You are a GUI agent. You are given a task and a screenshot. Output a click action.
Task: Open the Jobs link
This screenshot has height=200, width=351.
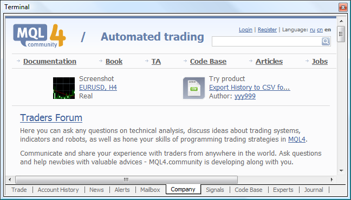320,61
